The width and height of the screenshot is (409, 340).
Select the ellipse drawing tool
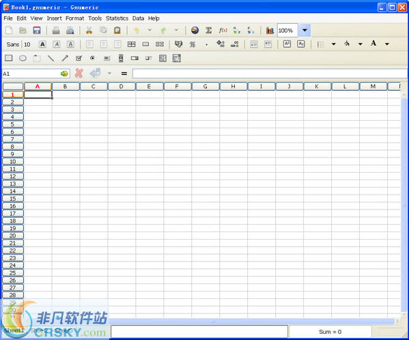23,58
